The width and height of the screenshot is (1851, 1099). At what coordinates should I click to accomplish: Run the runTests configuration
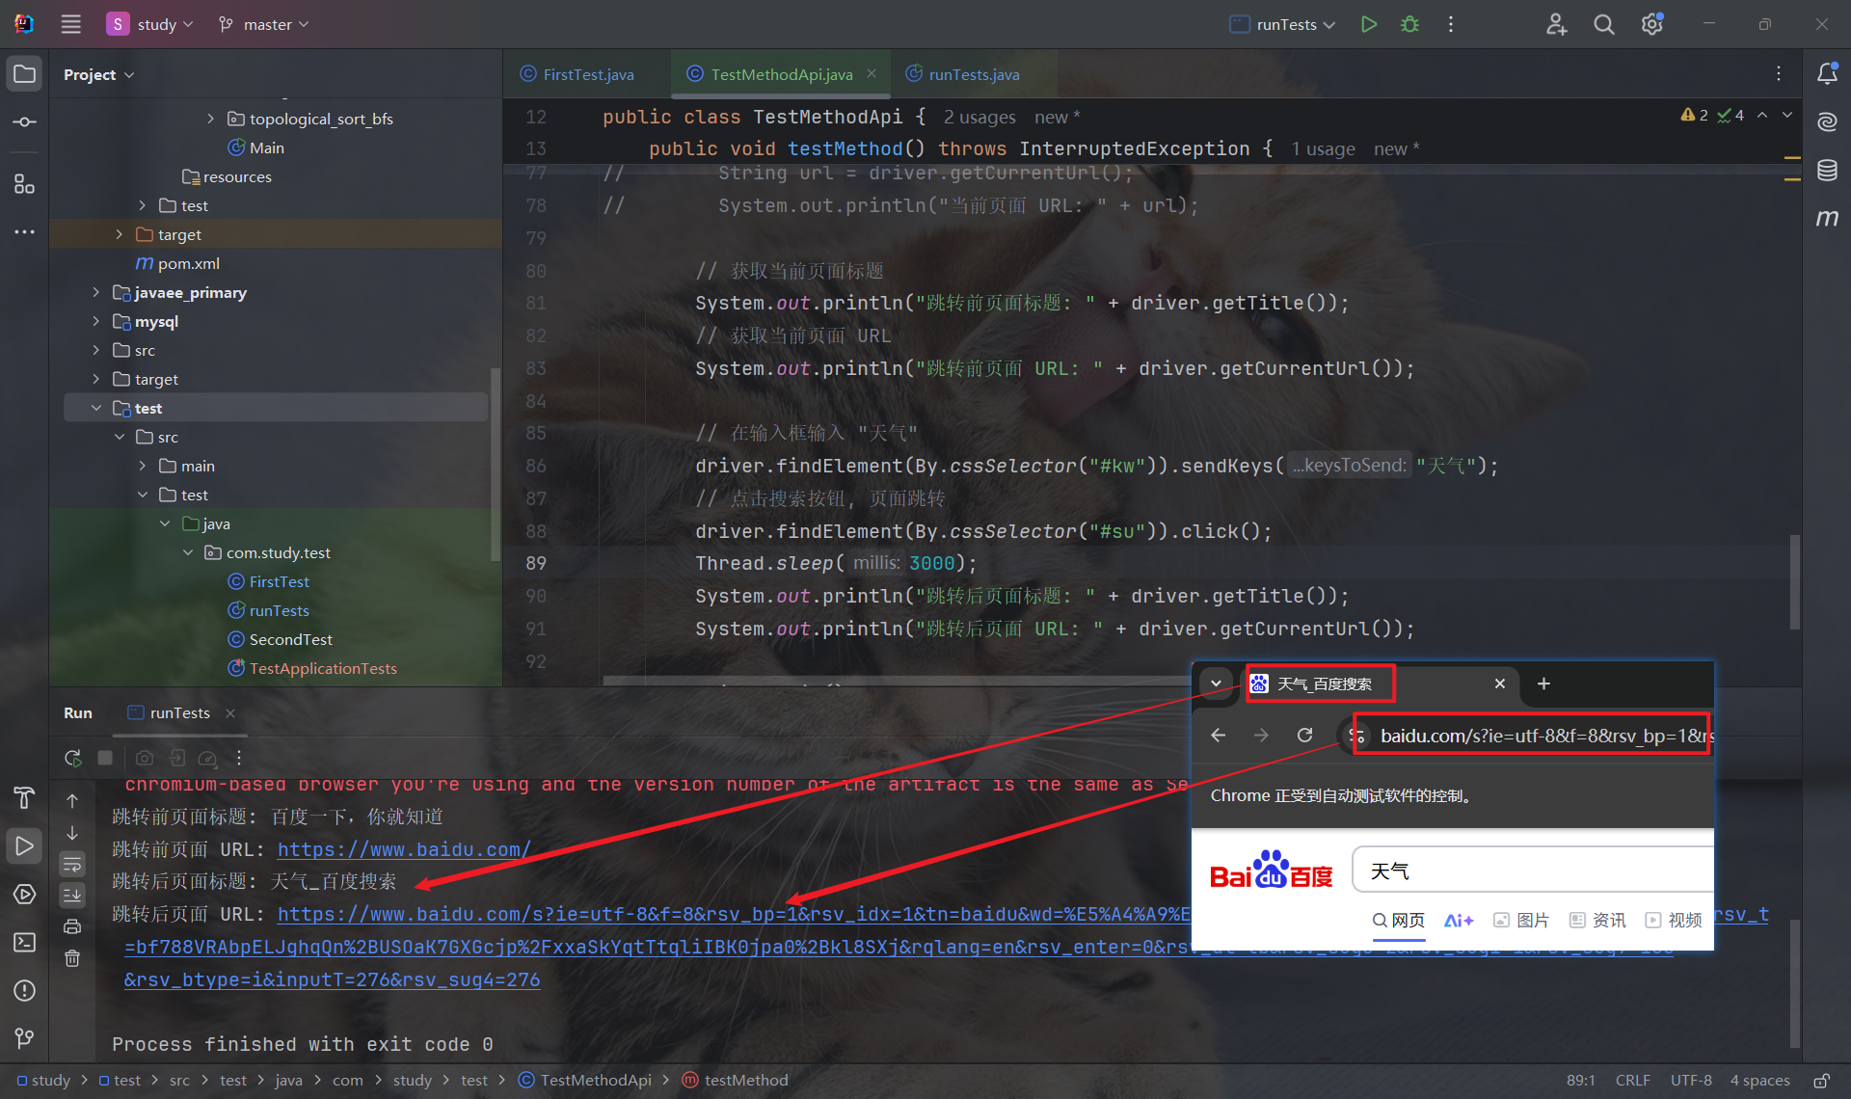pos(1368,24)
